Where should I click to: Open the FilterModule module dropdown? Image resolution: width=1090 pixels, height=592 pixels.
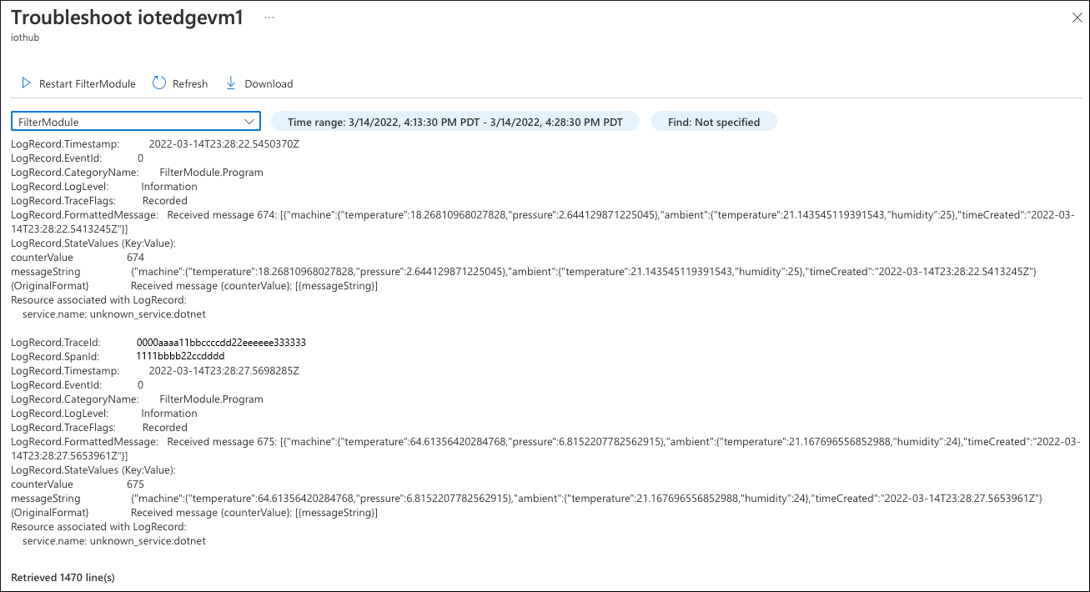(x=136, y=122)
